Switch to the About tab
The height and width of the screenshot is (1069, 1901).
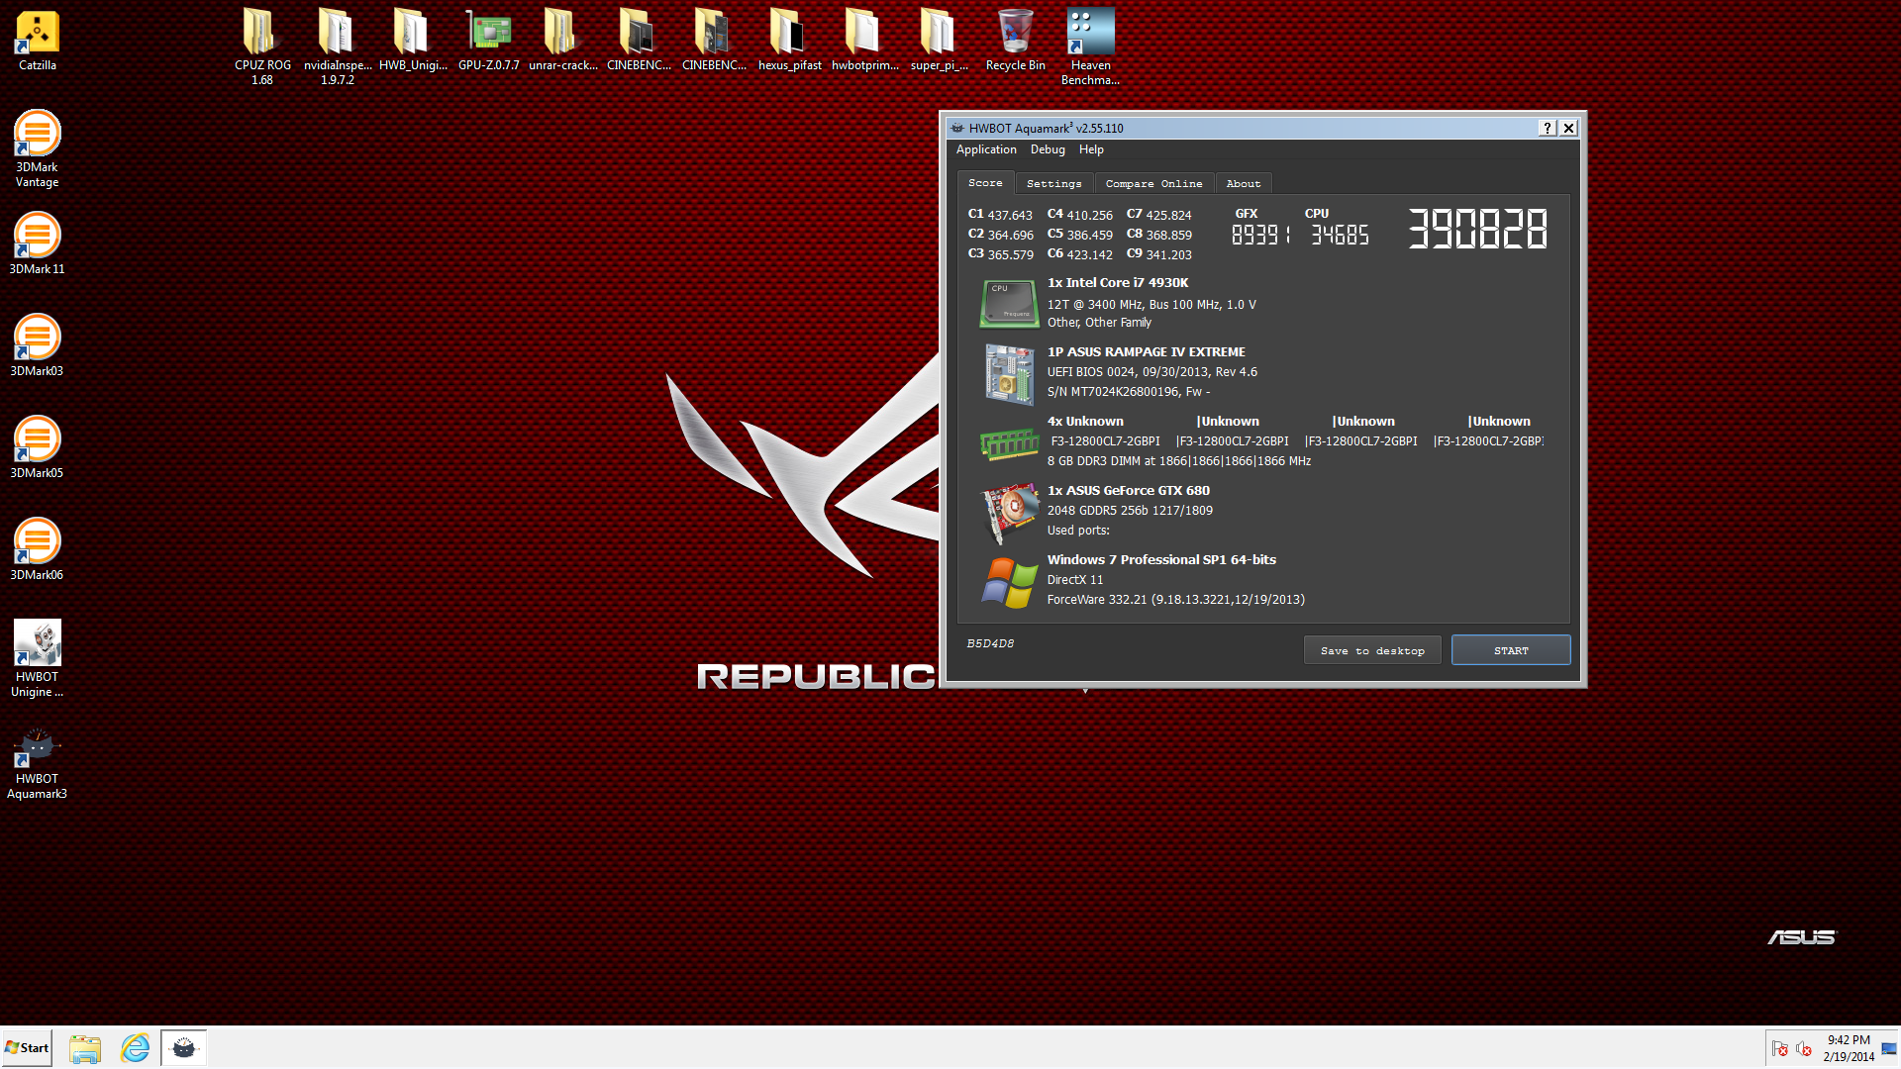click(x=1244, y=183)
